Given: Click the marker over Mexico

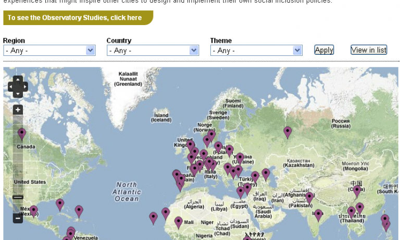Looking at the screenshot, I should pos(34,210).
